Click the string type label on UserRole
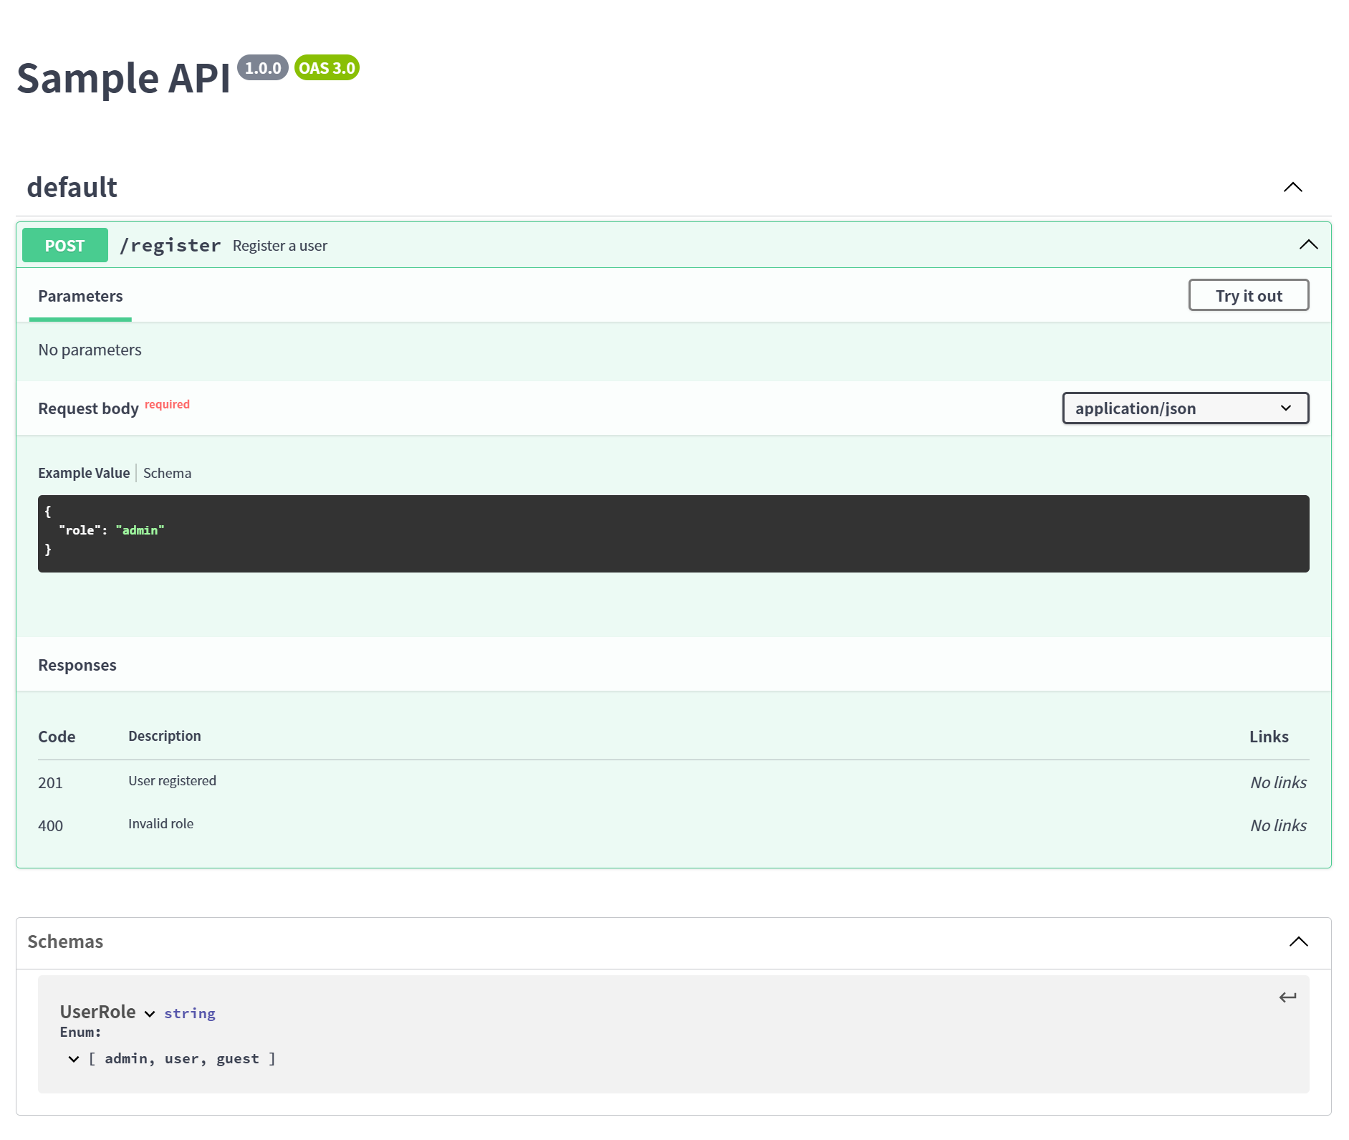Viewport: 1349px width, 1140px height. click(x=189, y=1013)
